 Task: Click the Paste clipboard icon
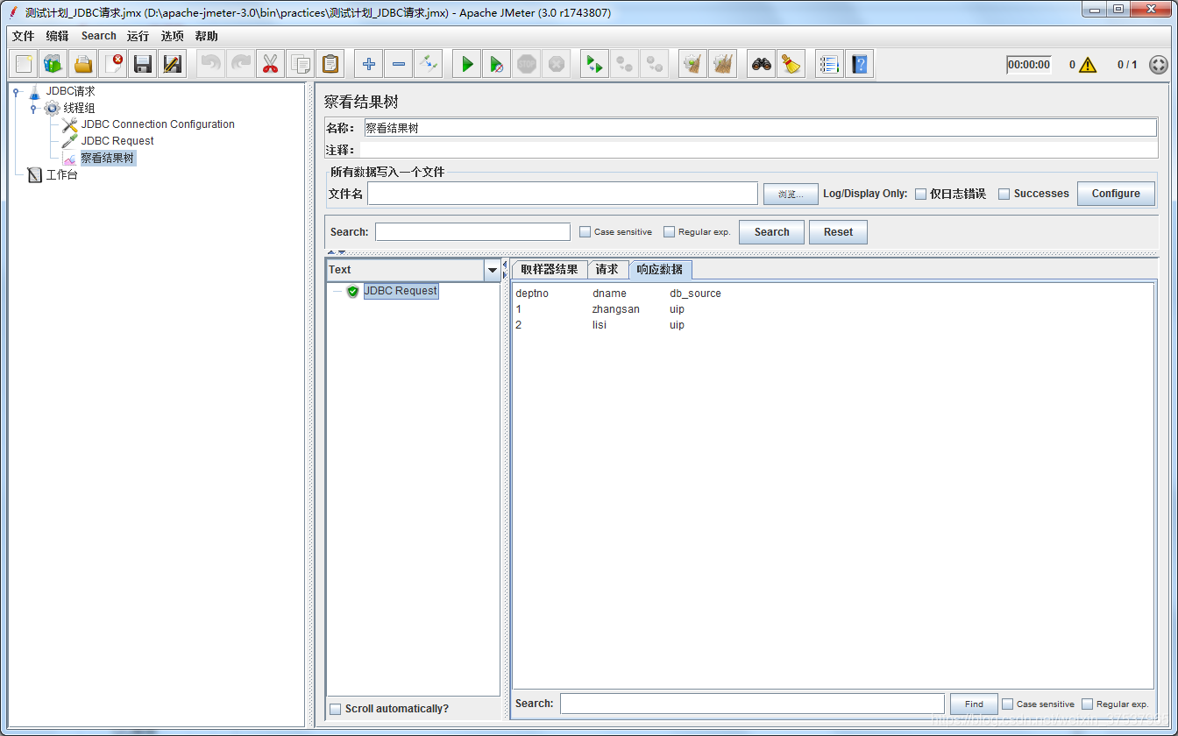pos(330,64)
